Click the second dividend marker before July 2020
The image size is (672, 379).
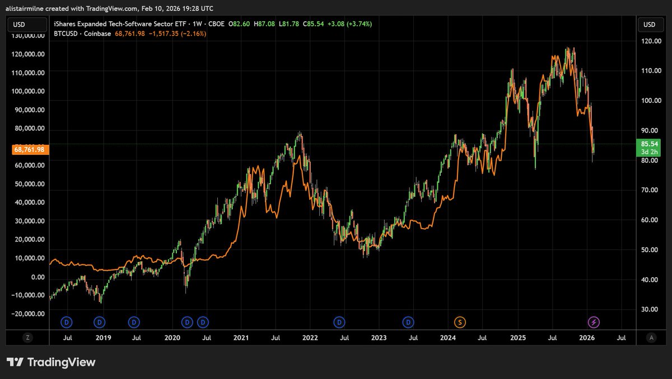202,322
